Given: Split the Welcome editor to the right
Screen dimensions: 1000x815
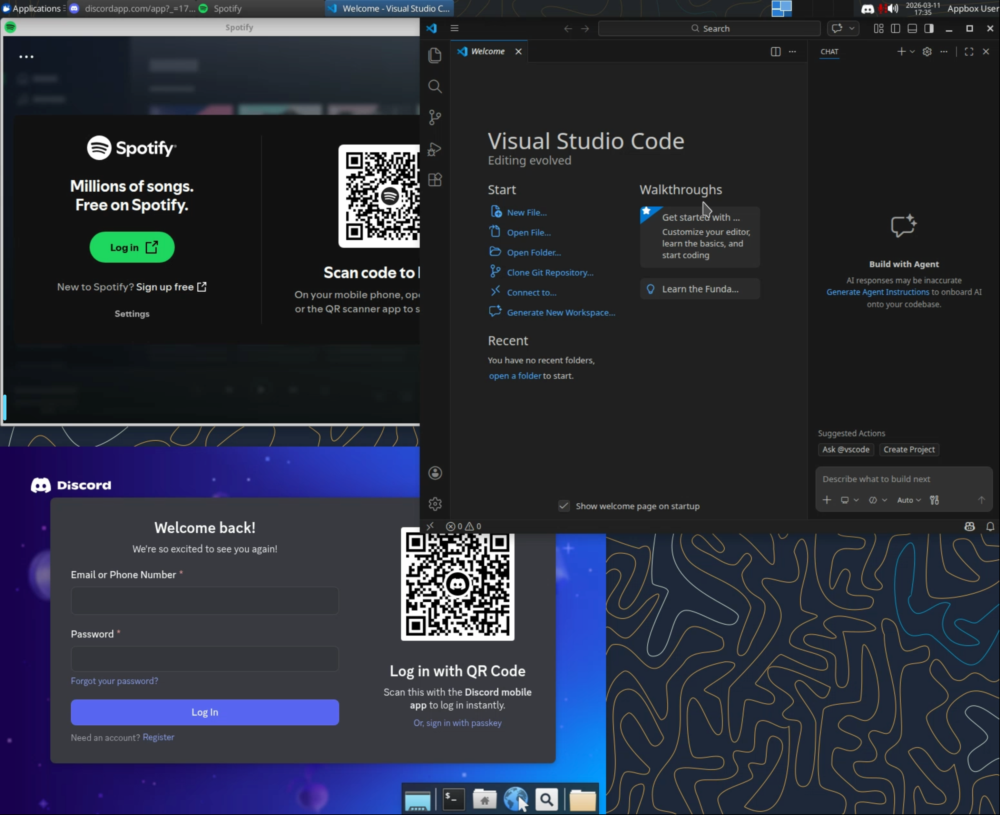Looking at the screenshot, I should coord(775,52).
